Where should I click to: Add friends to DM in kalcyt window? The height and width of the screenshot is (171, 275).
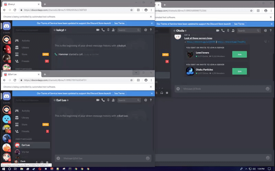[x=113, y=30]
